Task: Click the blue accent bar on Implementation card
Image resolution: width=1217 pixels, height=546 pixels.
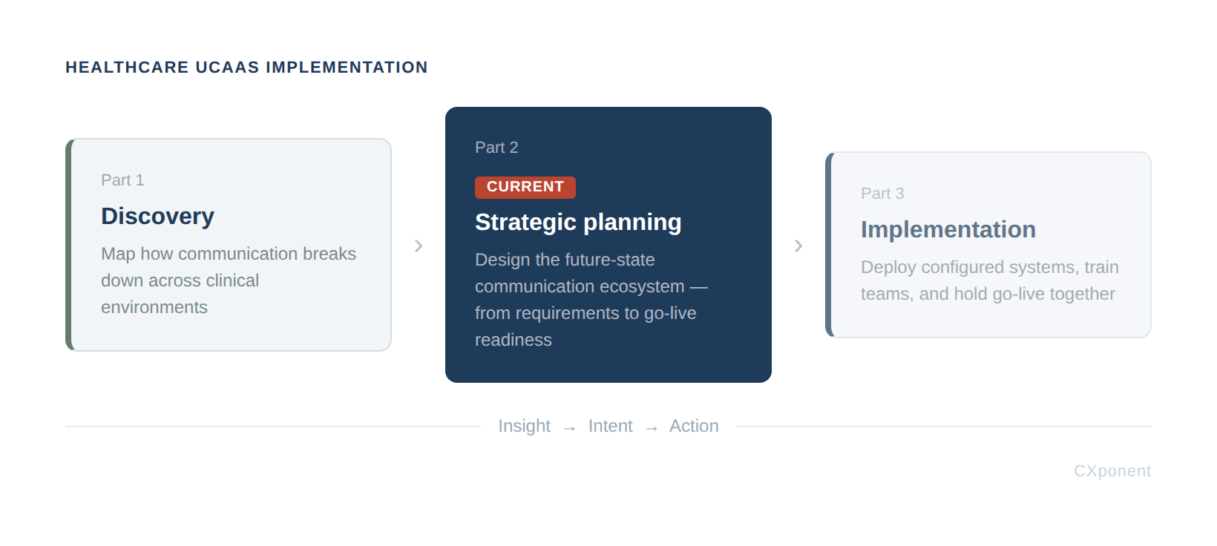Action: pos(828,245)
